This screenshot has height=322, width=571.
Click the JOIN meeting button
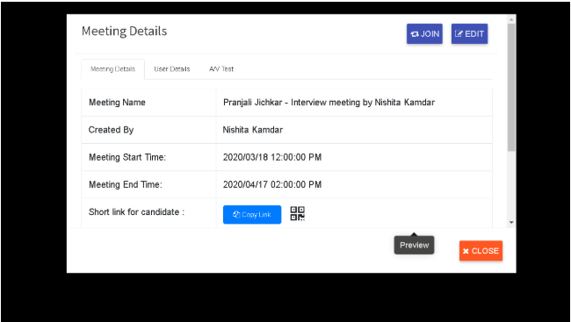click(424, 34)
